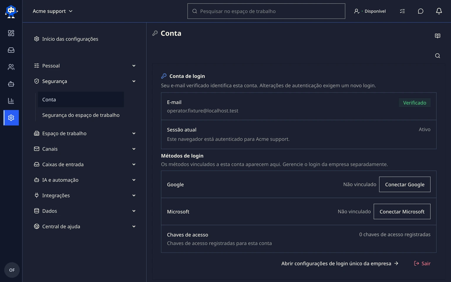Expand the Integrações section
The width and height of the screenshot is (451, 282).
click(85, 196)
